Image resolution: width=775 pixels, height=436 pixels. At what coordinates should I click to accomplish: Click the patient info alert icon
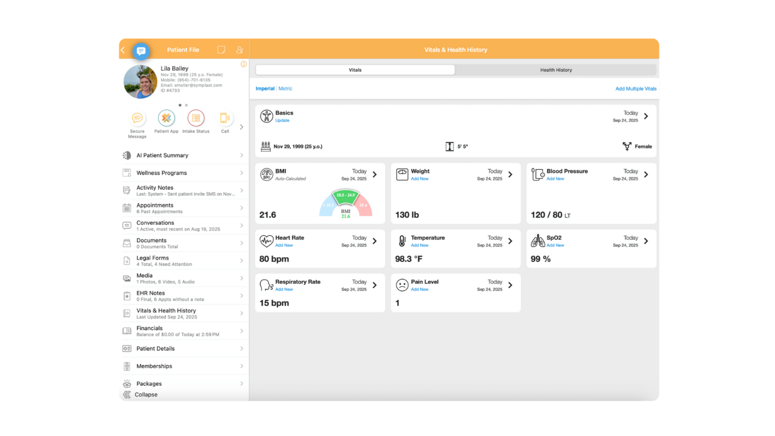[243, 64]
